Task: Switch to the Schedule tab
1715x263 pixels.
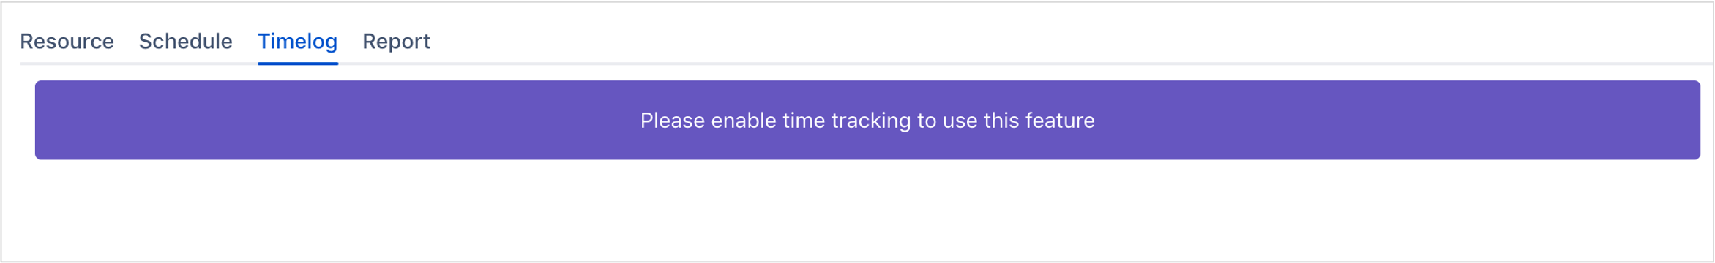Action: (x=186, y=42)
